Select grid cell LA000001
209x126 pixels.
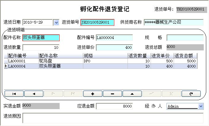click(x=23, y=61)
